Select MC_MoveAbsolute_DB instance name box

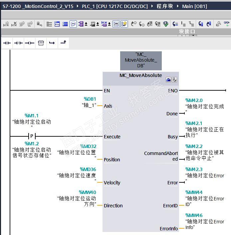[x=141, y=61]
